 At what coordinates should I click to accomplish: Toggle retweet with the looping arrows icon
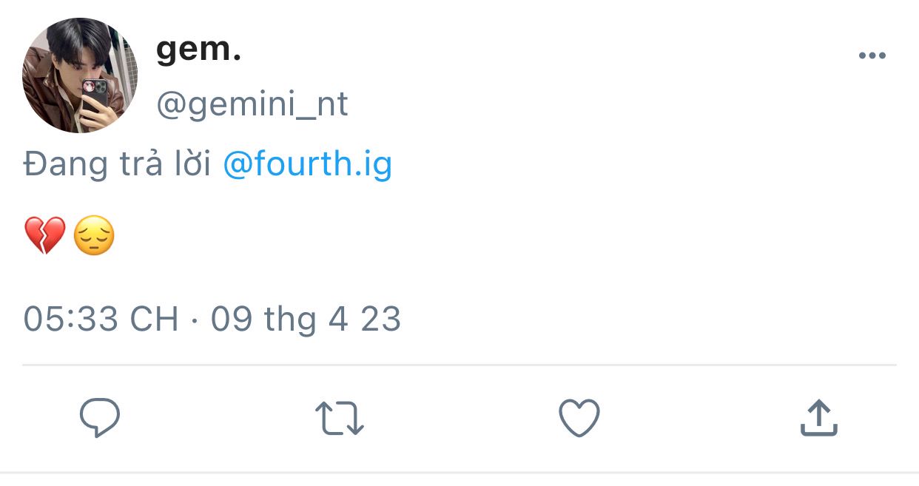tap(340, 418)
